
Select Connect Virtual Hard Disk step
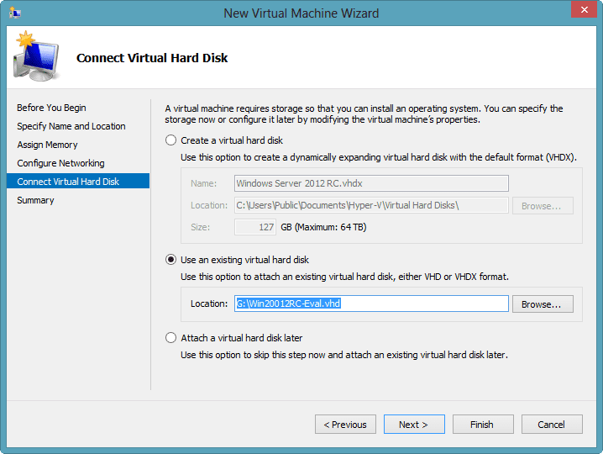coord(78,181)
